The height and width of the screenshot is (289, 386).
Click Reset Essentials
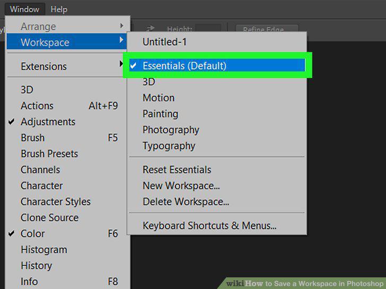[217, 169]
